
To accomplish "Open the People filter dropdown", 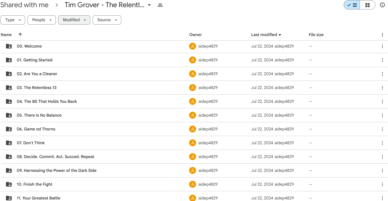I will pos(41,20).
